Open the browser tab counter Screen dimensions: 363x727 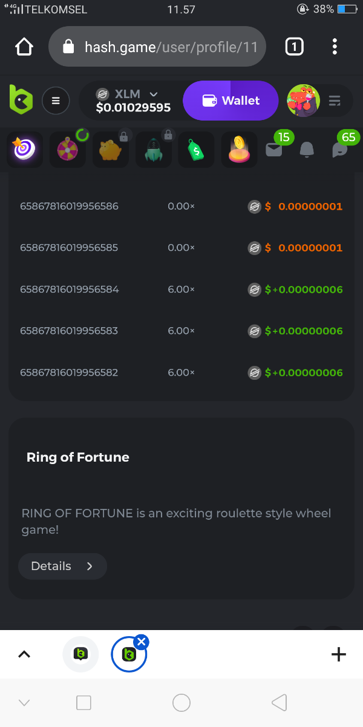[x=294, y=47]
